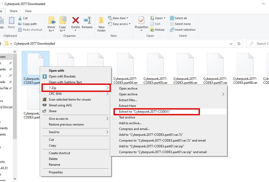Open the Easy access dropdown arrow
The width and height of the screenshot is (269, 182).
click(x=130, y=24)
